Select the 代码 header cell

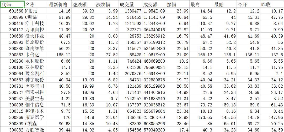(x=13, y=4)
